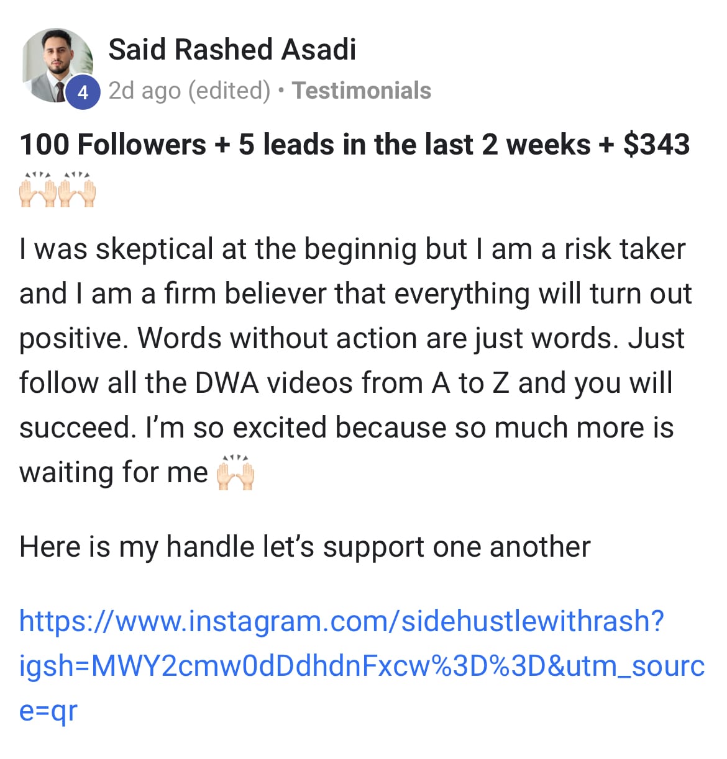The height and width of the screenshot is (759, 727).
Task: Click the raised-hands emoji after "waiting for me"
Action: pyautogui.click(x=235, y=473)
